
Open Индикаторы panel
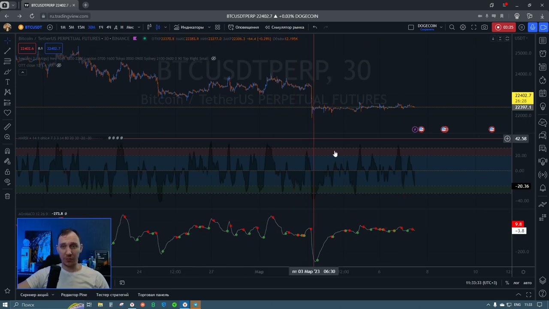click(189, 27)
